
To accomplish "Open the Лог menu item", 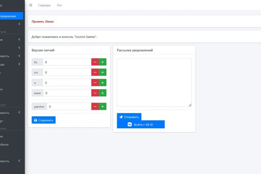I will point(59,5).
